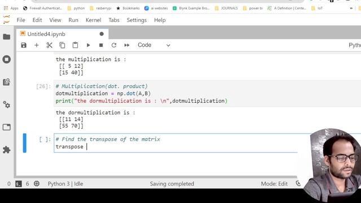Click the terminal count icon in status bar
Screen dimensions: 361x203
click(x=19, y=184)
